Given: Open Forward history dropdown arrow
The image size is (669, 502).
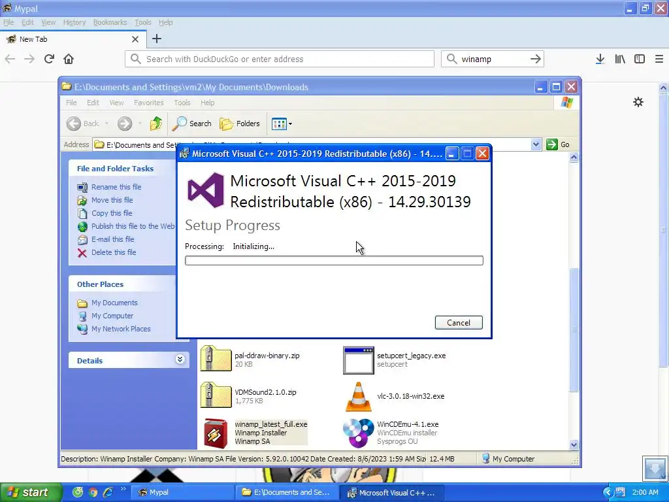Looking at the screenshot, I should (140, 124).
